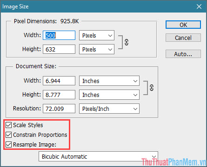Click the pixel Width field showing 500
This screenshot has width=207, height=167.
(x=59, y=35)
